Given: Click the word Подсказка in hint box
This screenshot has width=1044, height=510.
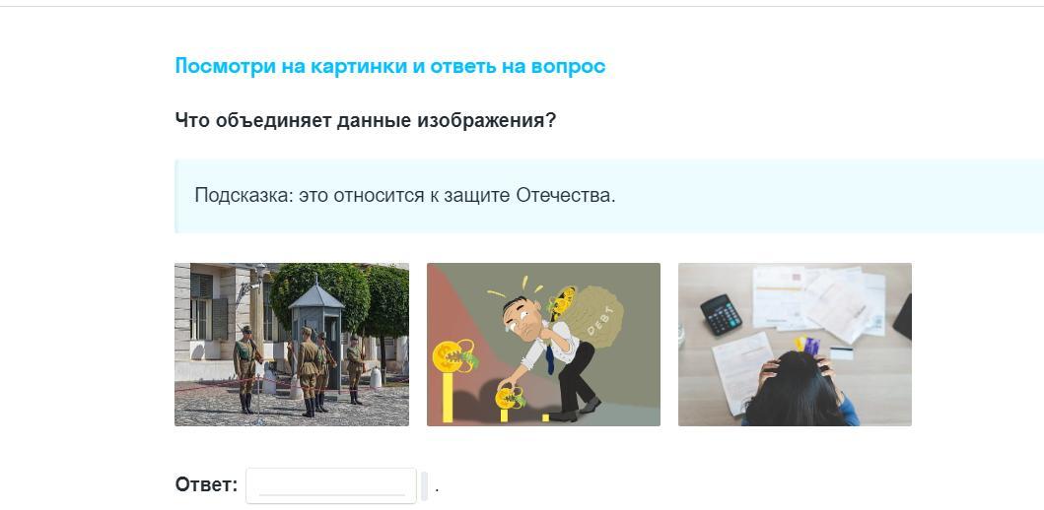Looking at the screenshot, I should click(242, 196).
